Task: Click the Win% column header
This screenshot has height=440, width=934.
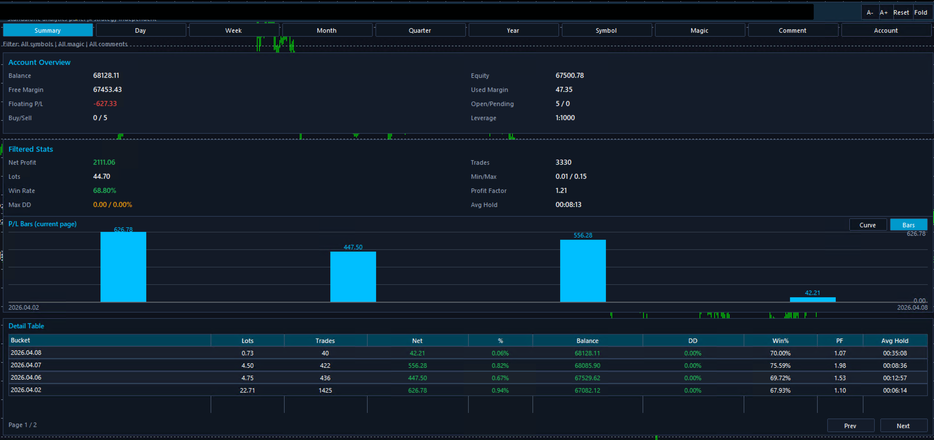Action: [780, 340]
